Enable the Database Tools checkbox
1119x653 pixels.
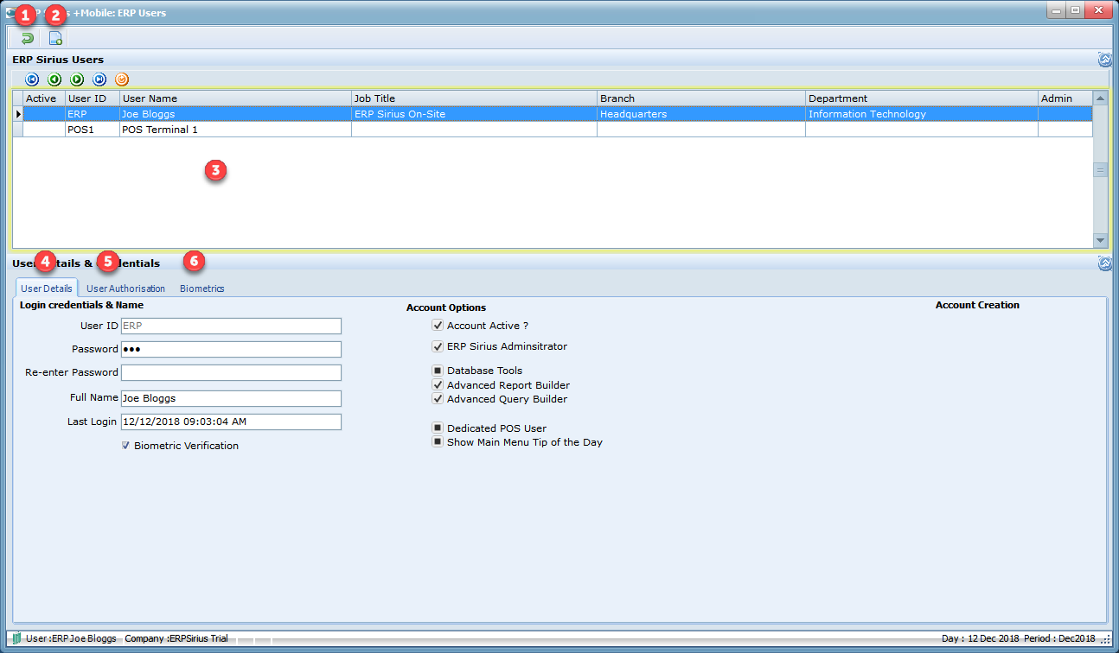(438, 371)
